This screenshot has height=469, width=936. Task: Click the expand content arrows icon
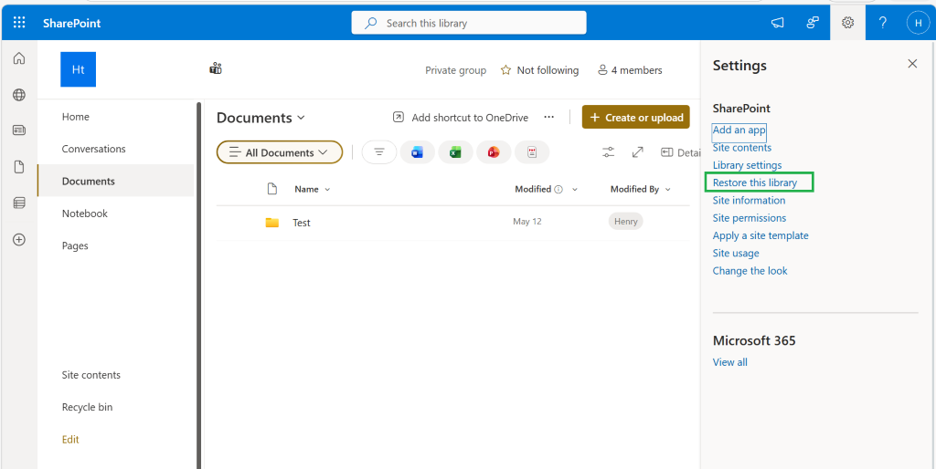pyautogui.click(x=637, y=152)
